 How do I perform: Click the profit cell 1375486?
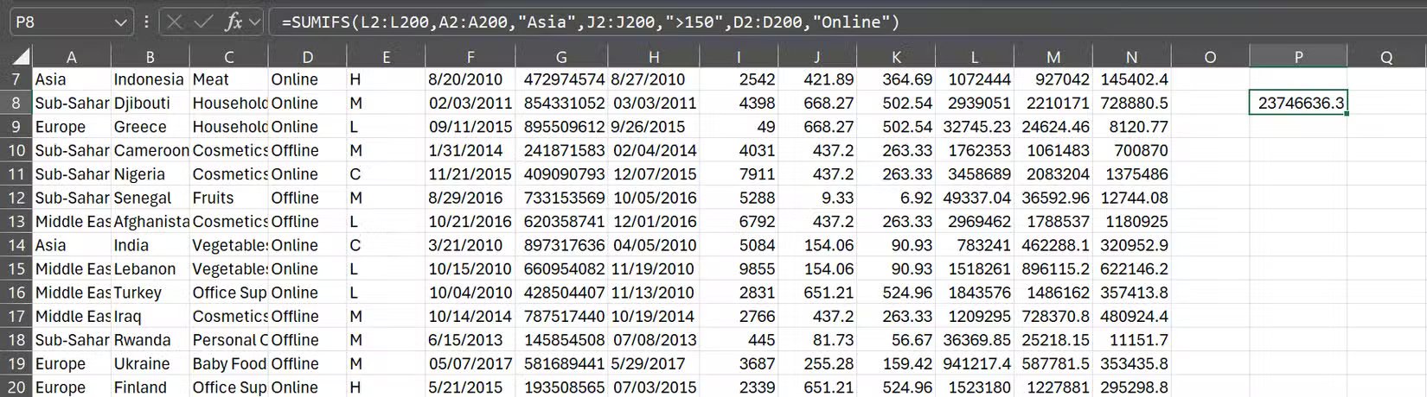click(x=1132, y=174)
